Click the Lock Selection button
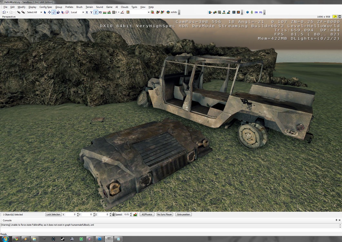342x242 pixels. point(53,215)
